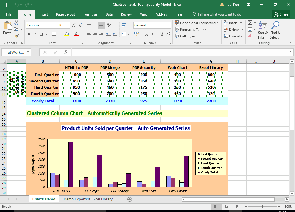Open Find & Select menu
This screenshot has height=212, width=295.
(x=275, y=30)
